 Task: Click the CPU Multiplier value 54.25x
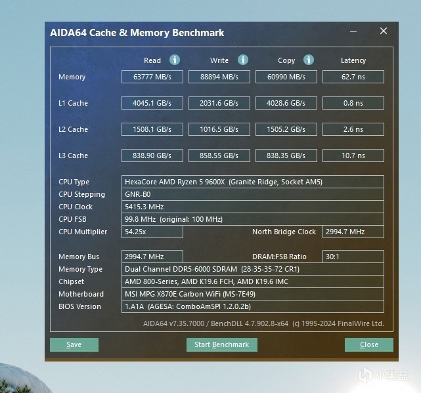point(152,232)
